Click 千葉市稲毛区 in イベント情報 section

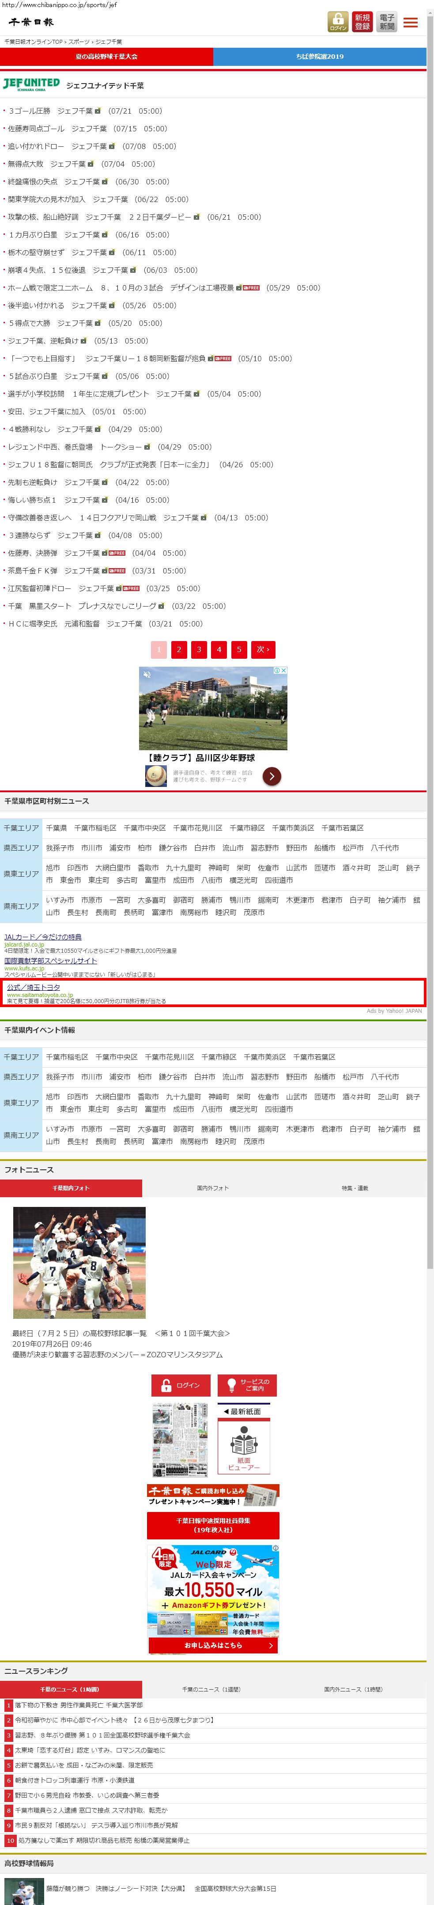(x=67, y=1057)
